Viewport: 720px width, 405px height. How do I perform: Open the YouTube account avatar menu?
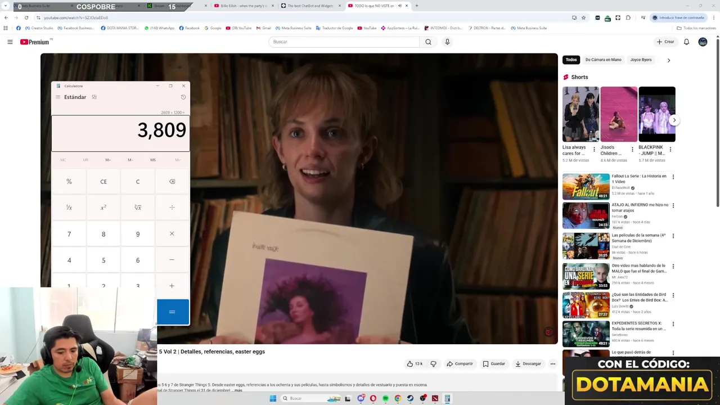[703, 42]
